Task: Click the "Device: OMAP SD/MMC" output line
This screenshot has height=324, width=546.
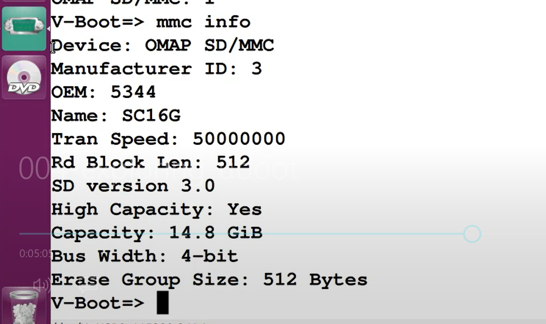Action: pyautogui.click(x=163, y=46)
